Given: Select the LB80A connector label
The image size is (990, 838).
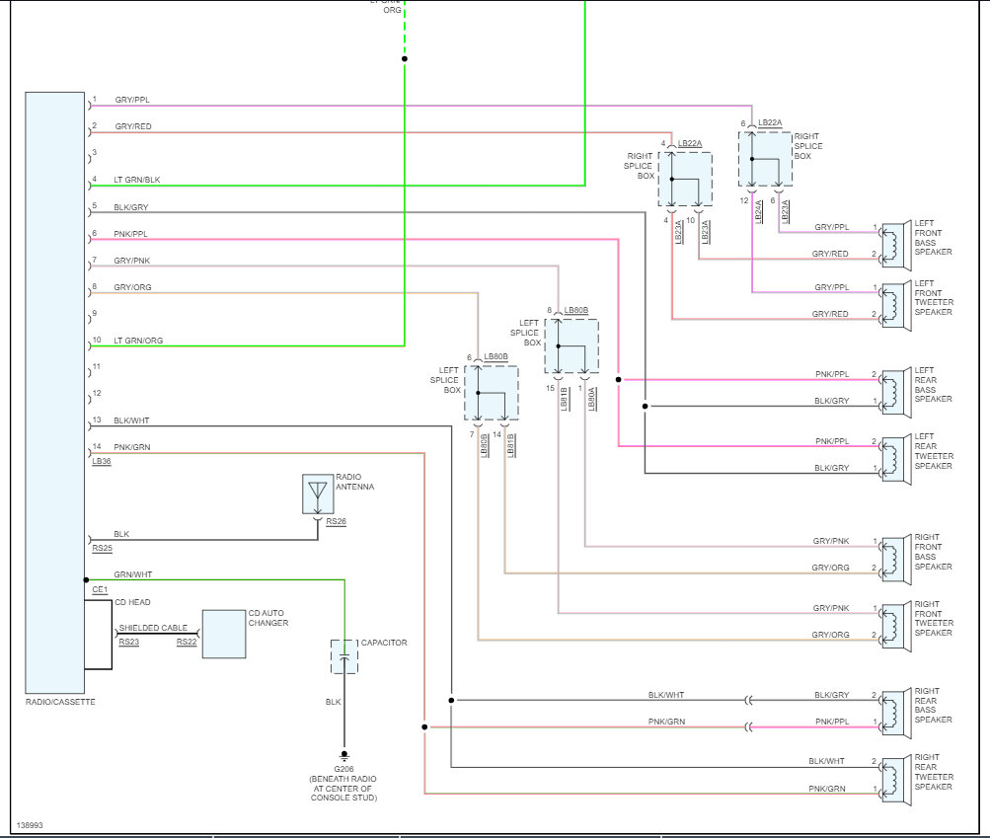Looking at the screenshot, I should point(592,399).
